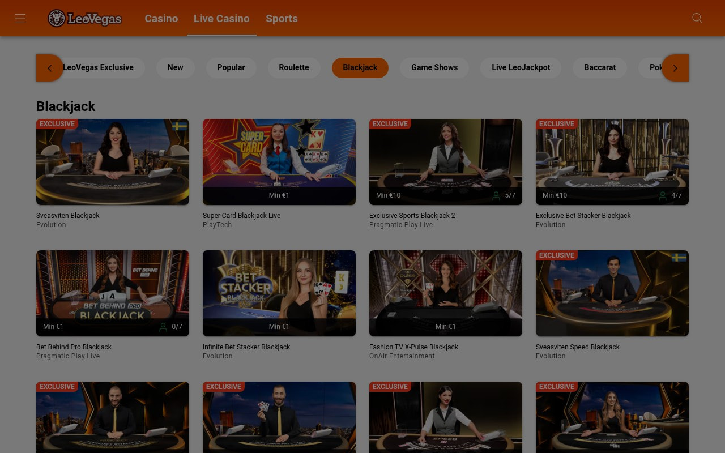Select the Game Shows category filter
725x453 pixels.
[x=434, y=67]
